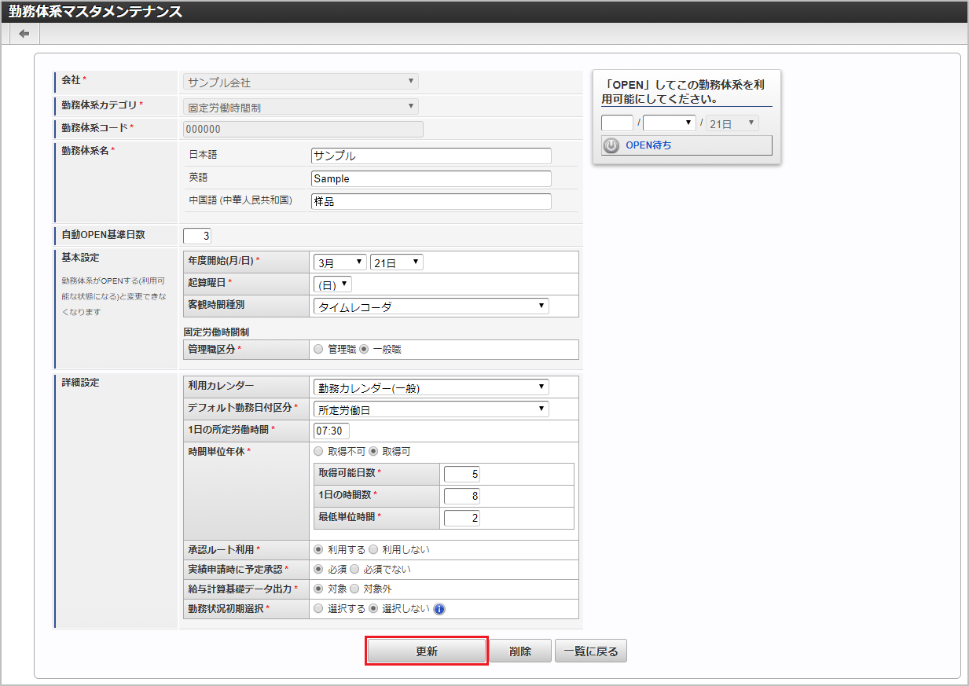Image resolution: width=969 pixels, height=686 pixels.
Task: Select 対象 for 給与計算基礎データ出力
Action: click(318, 589)
